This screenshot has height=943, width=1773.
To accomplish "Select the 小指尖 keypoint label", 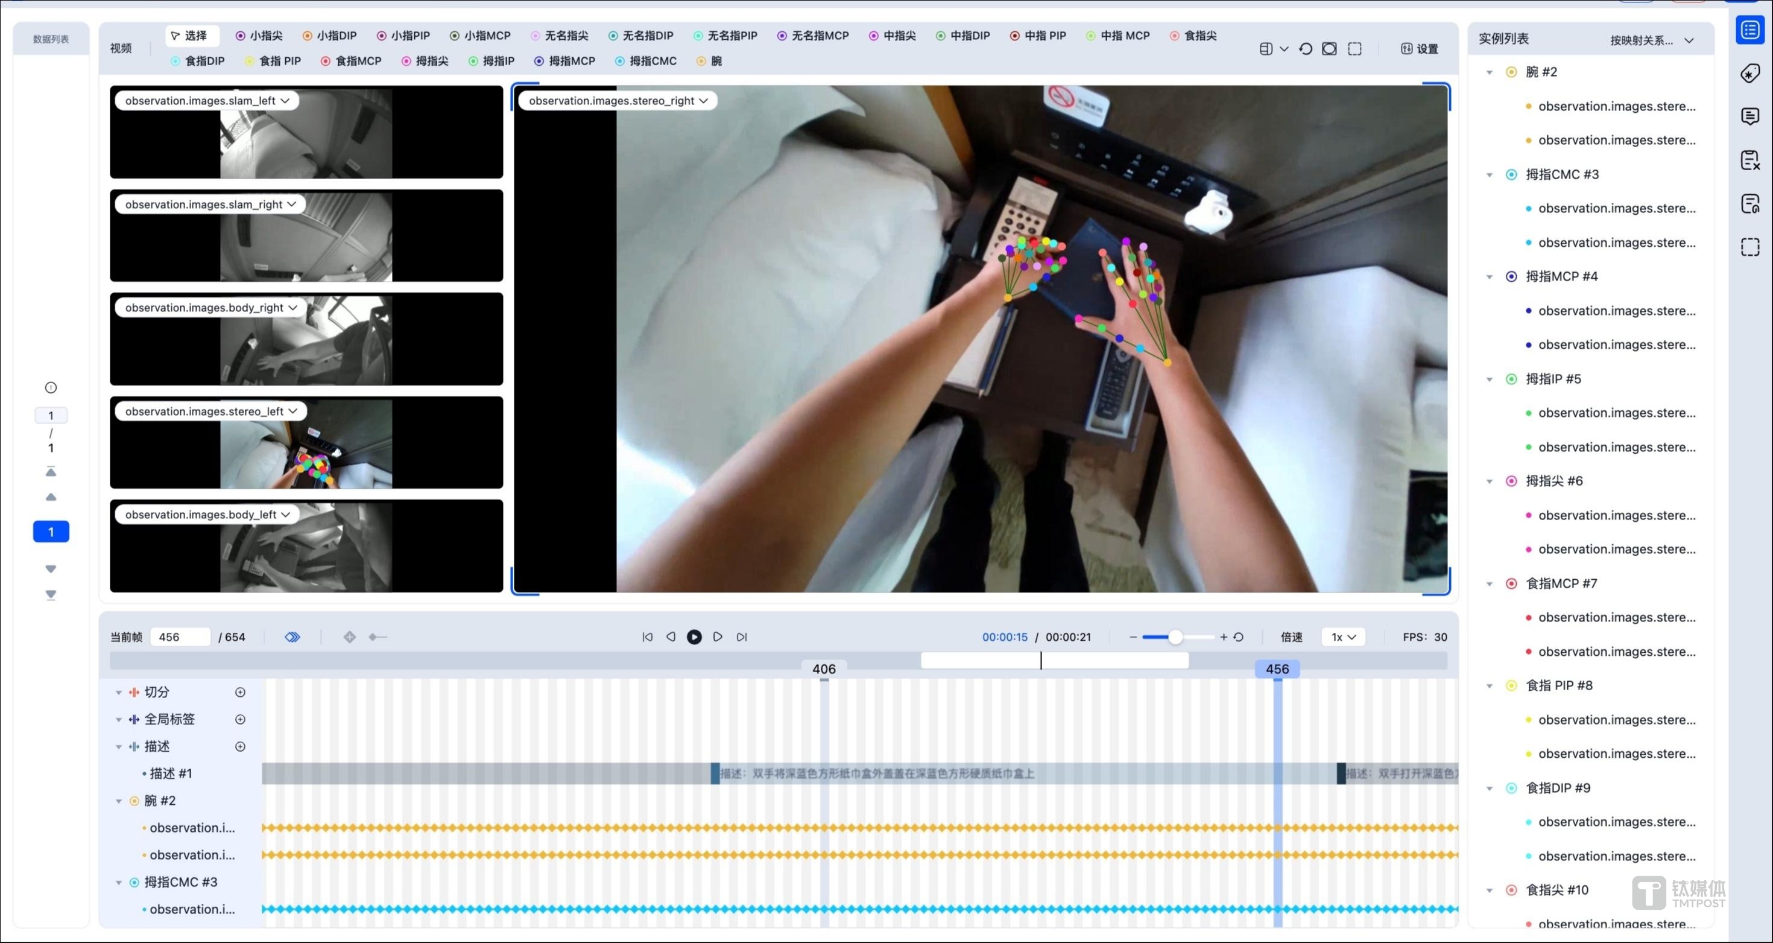I will [x=259, y=35].
